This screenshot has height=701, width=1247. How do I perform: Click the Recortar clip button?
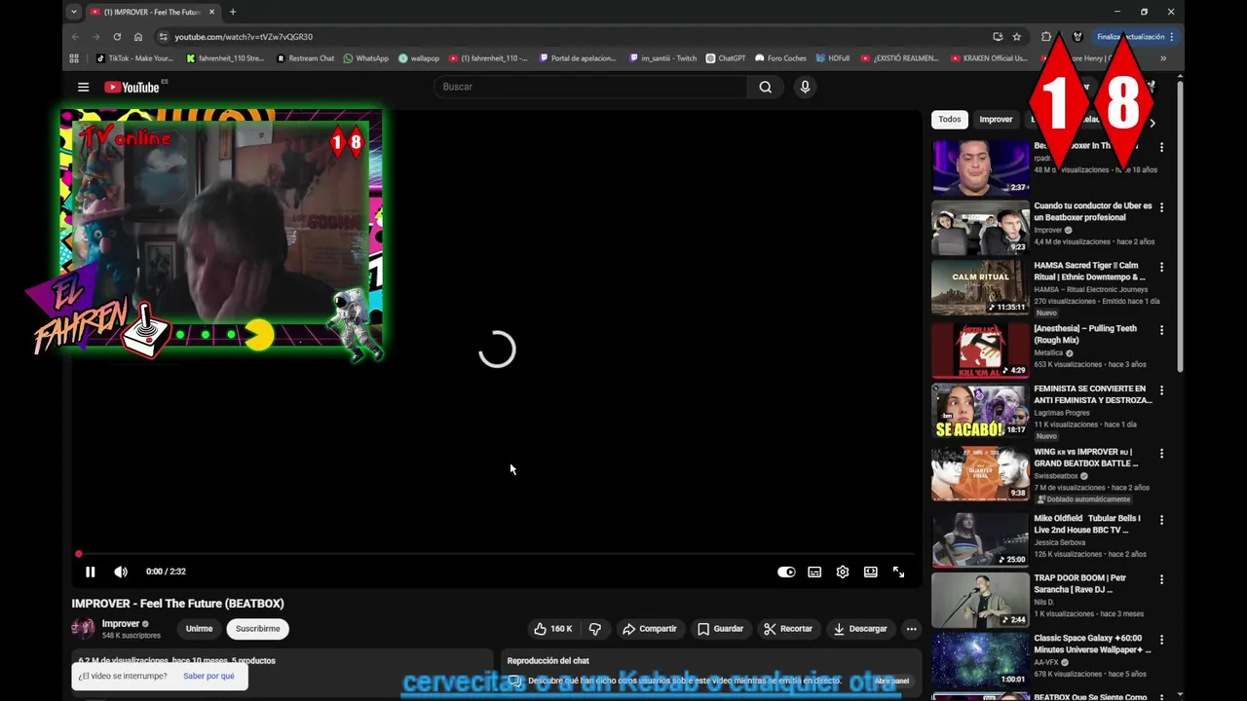pyautogui.click(x=787, y=629)
